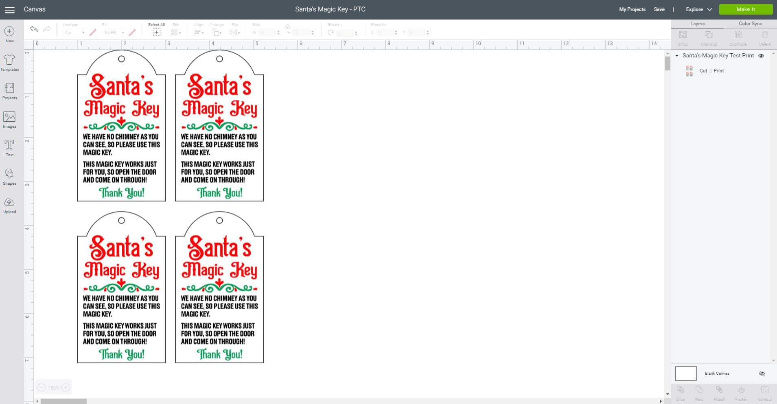Open the Fill No Fill dropdown
This screenshot has height=404, width=777.
pyautogui.click(x=114, y=33)
